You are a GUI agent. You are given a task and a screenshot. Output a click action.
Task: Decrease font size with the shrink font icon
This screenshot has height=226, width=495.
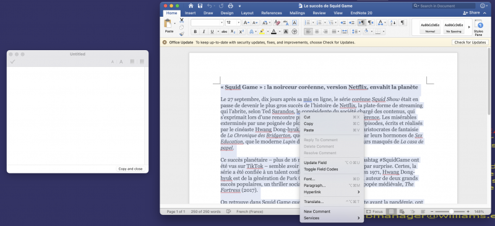pyautogui.click(x=255, y=23)
